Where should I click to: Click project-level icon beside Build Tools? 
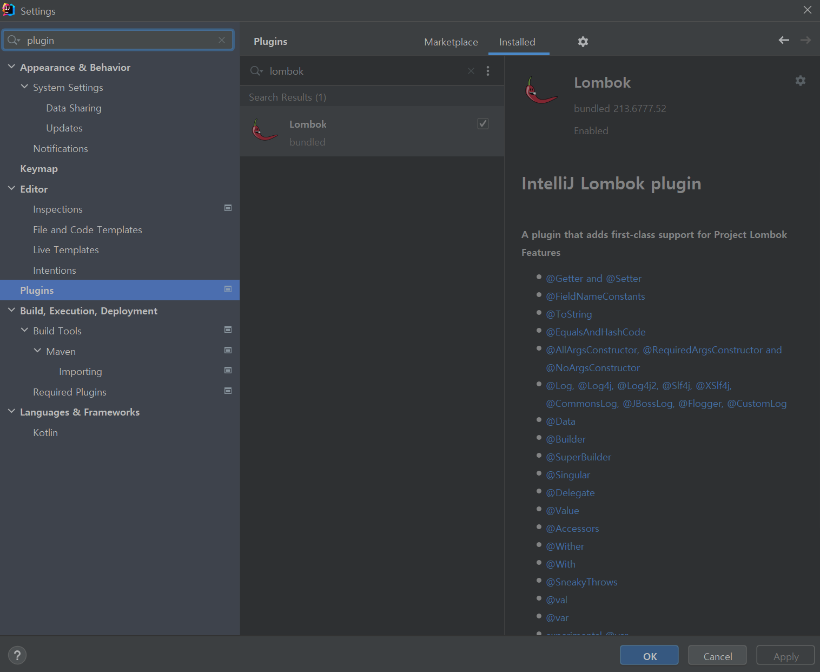228,330
